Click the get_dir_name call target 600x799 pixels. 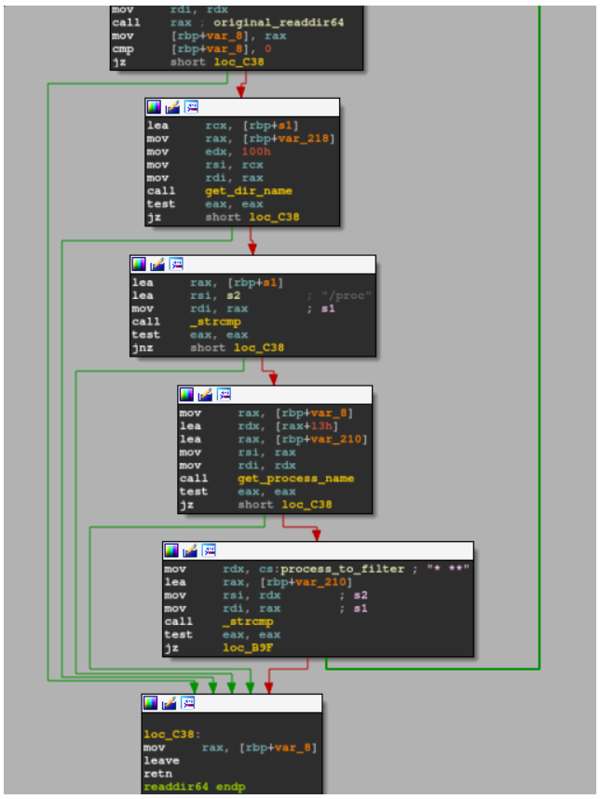[248, 191]
